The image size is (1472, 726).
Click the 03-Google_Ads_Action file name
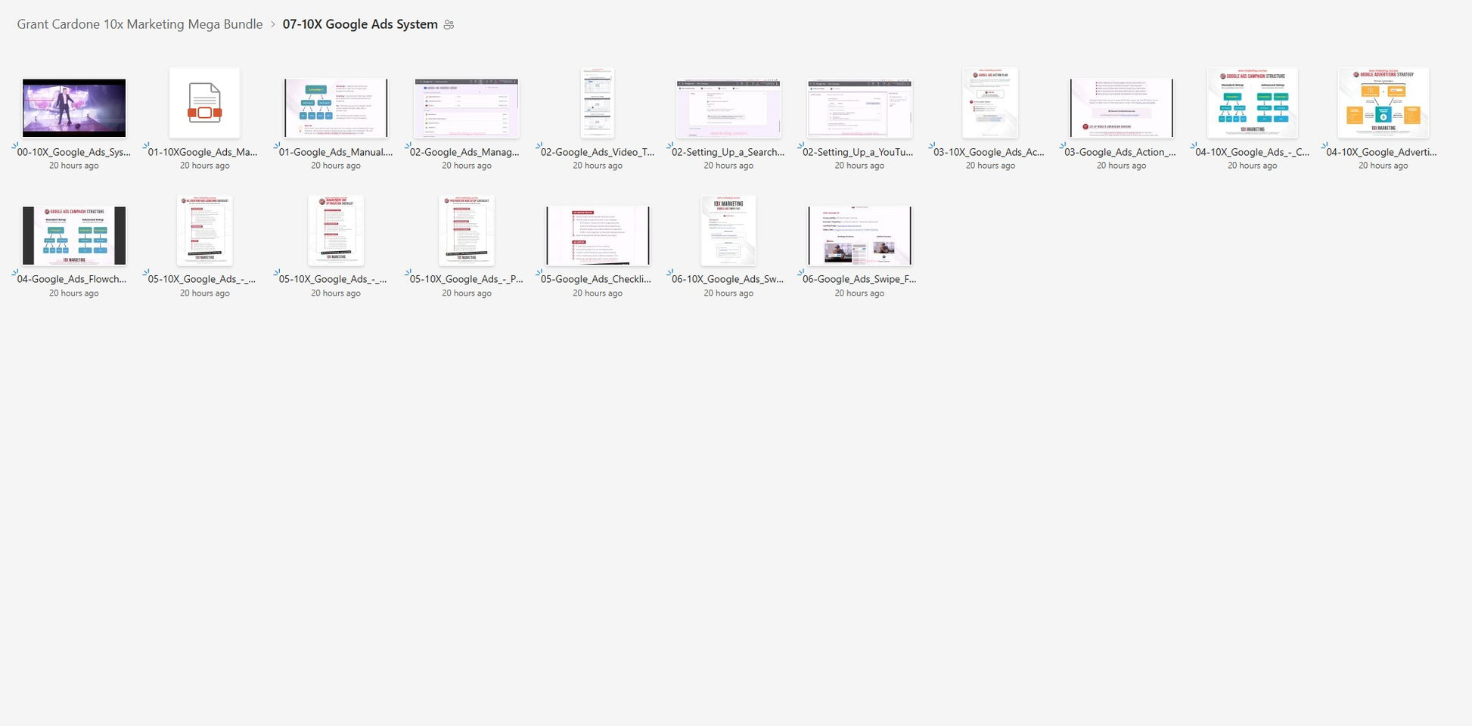(x=1120, y=152)
